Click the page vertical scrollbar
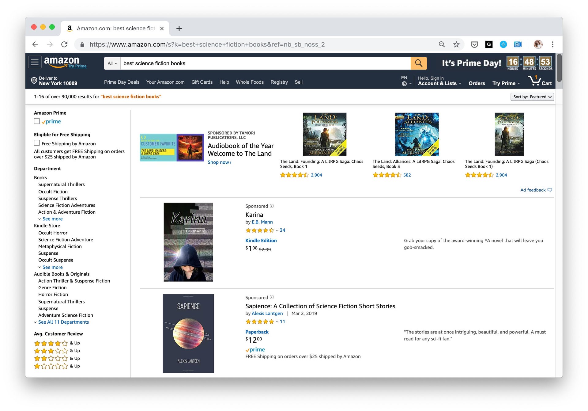 click(559, 215)
